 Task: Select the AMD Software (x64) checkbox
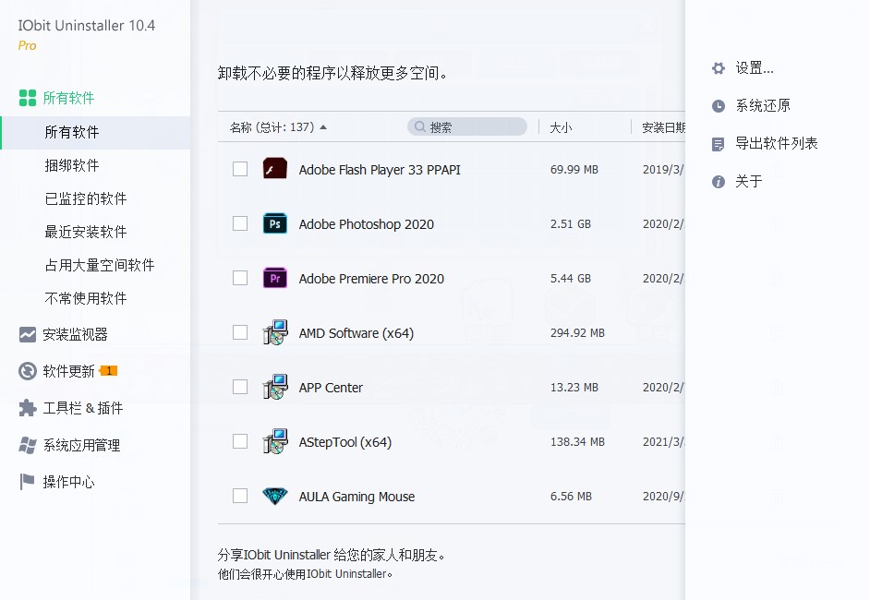pos(240,332)
